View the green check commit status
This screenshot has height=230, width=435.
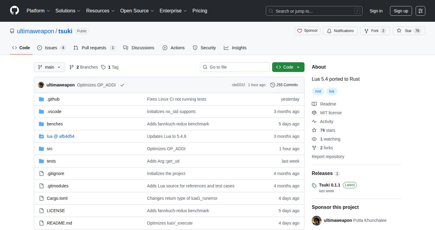coord(122,85)
